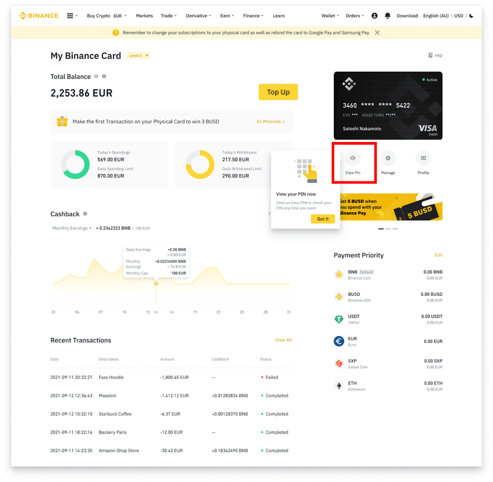Toggle dark mode moon icon
493x482 pixels.
pyautogui.click(x=471, y=16)
